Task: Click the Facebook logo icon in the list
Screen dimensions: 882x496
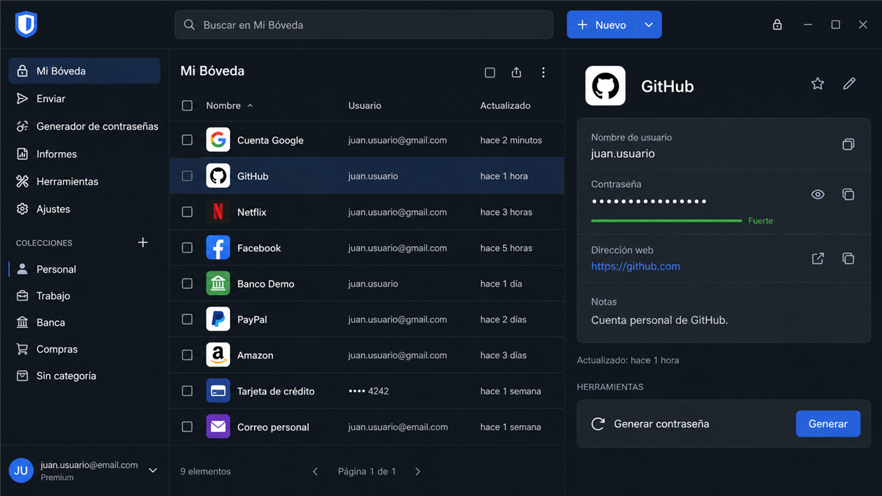Action: click(218, 248)
